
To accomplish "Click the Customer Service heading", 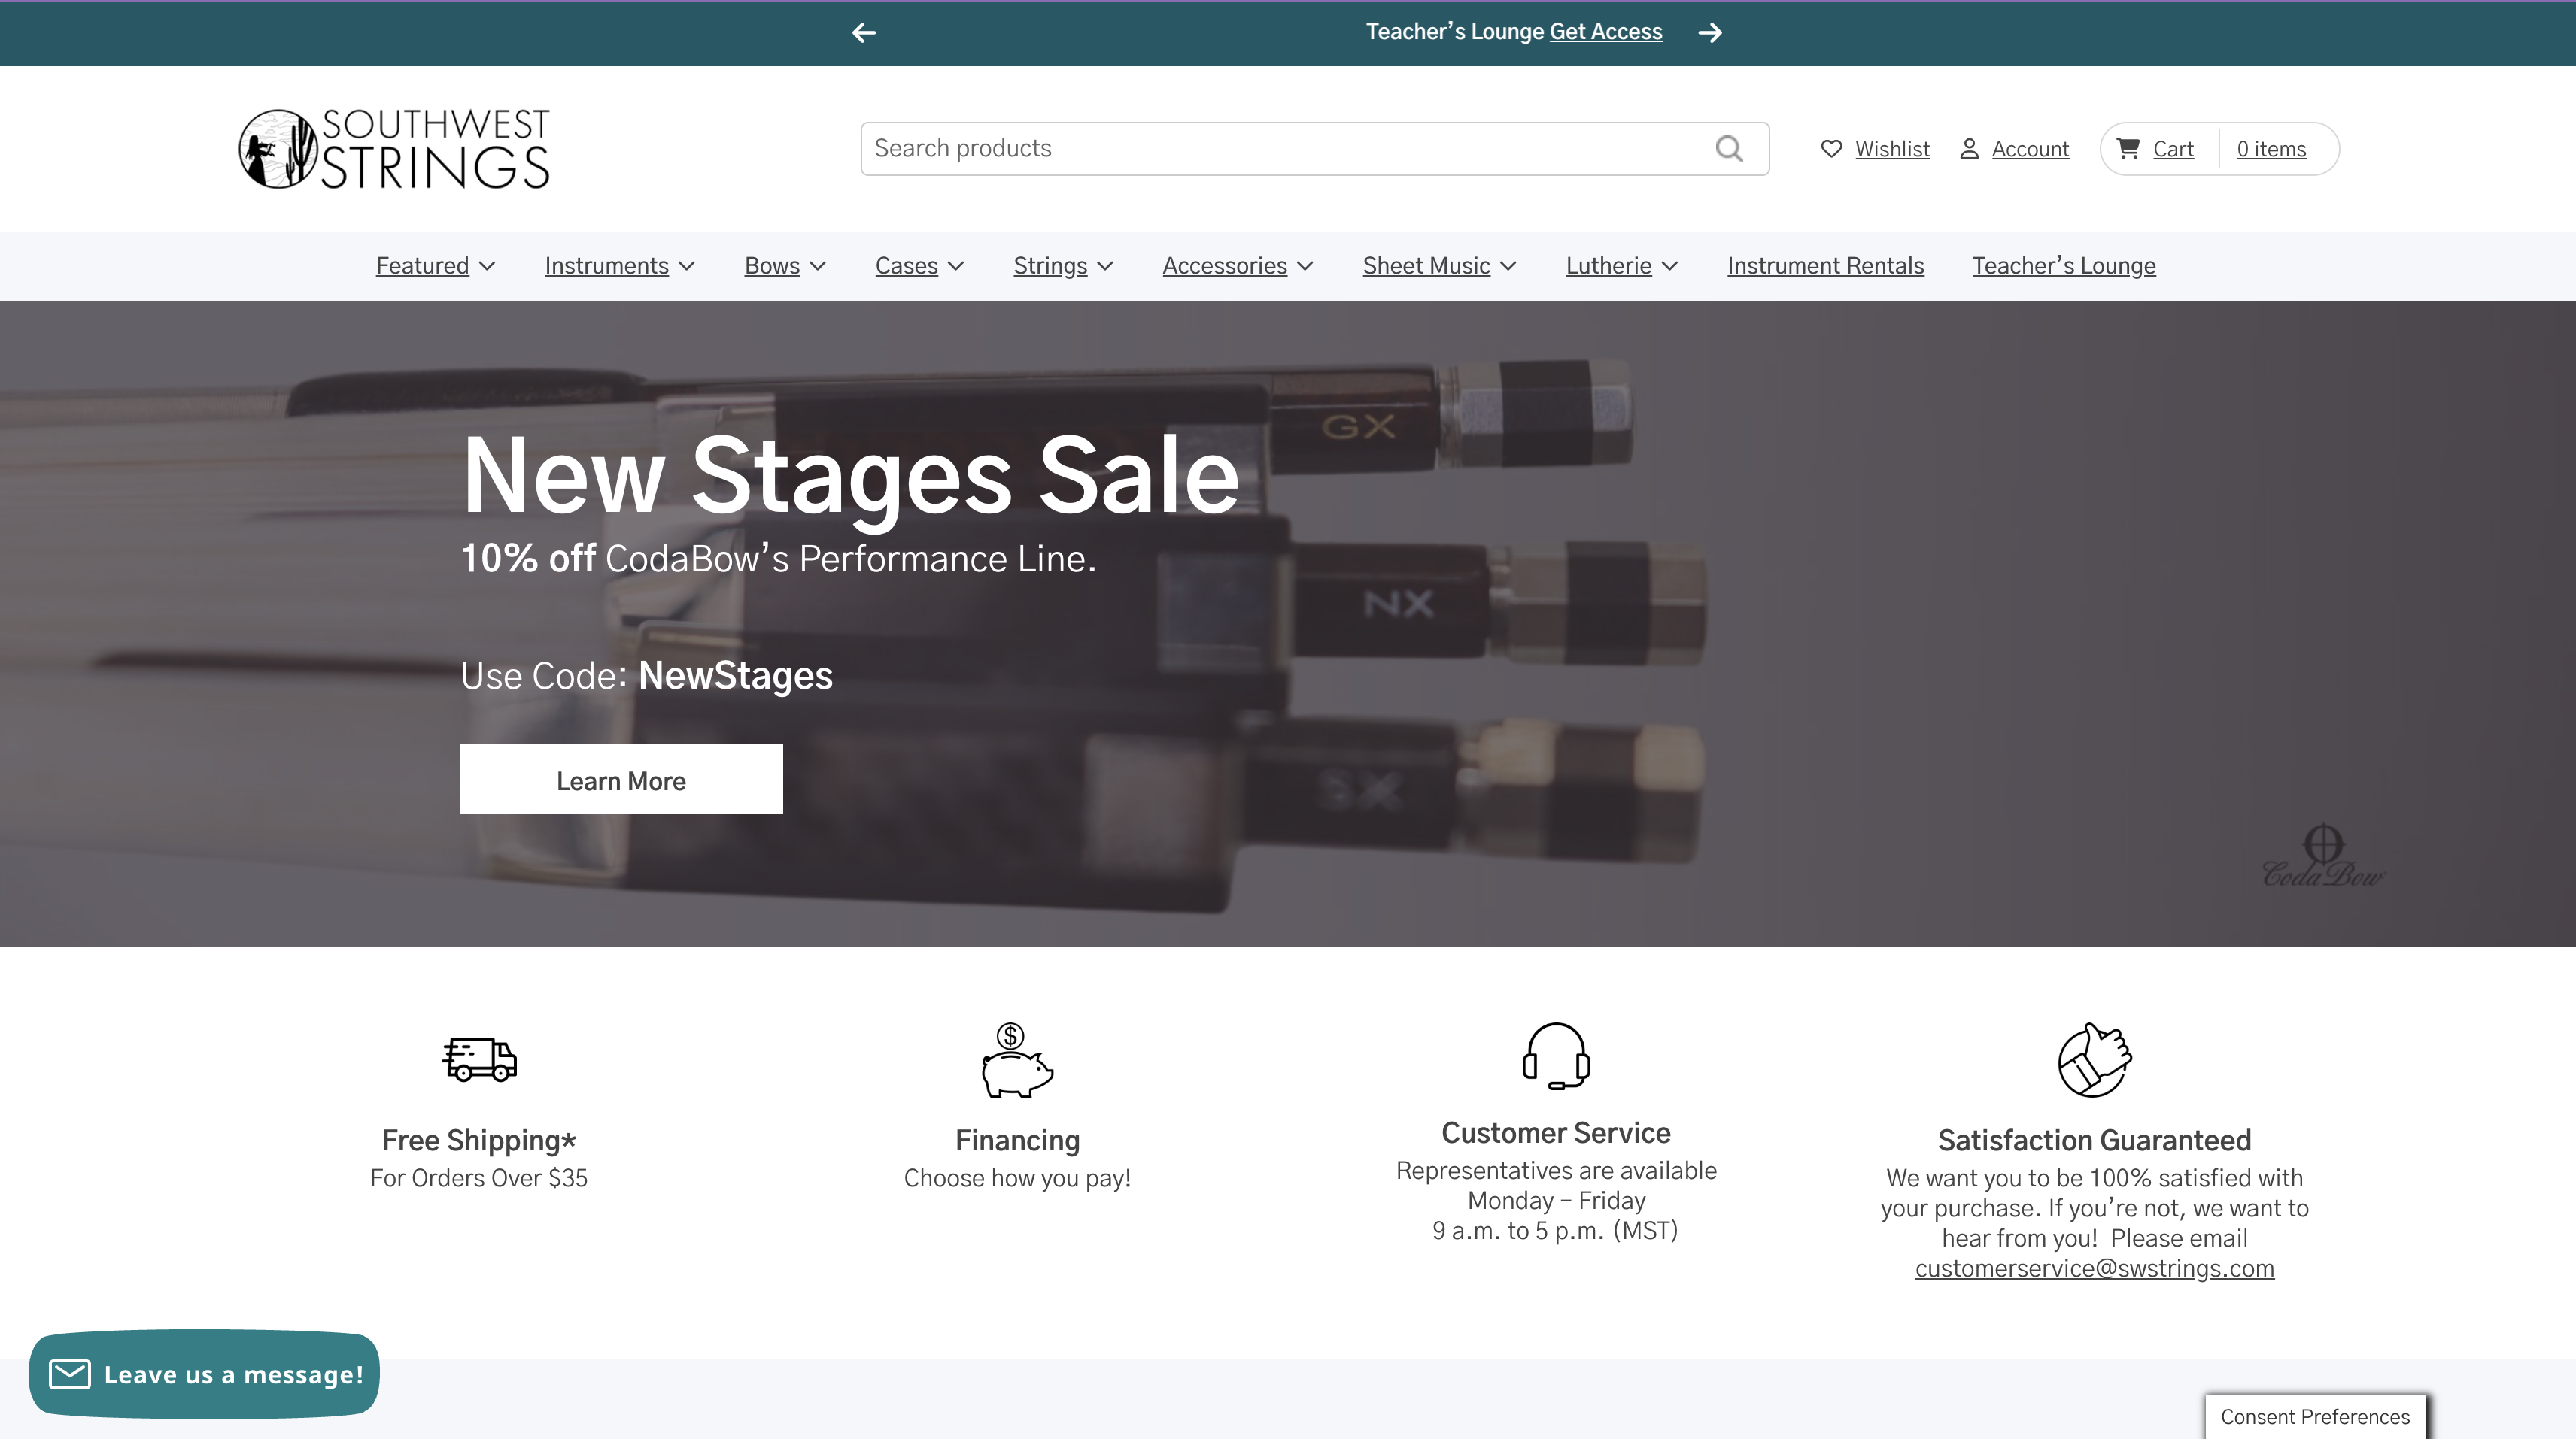I will pos(1556,1133).
